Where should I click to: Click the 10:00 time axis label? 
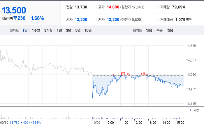click(x=110, y=123)
